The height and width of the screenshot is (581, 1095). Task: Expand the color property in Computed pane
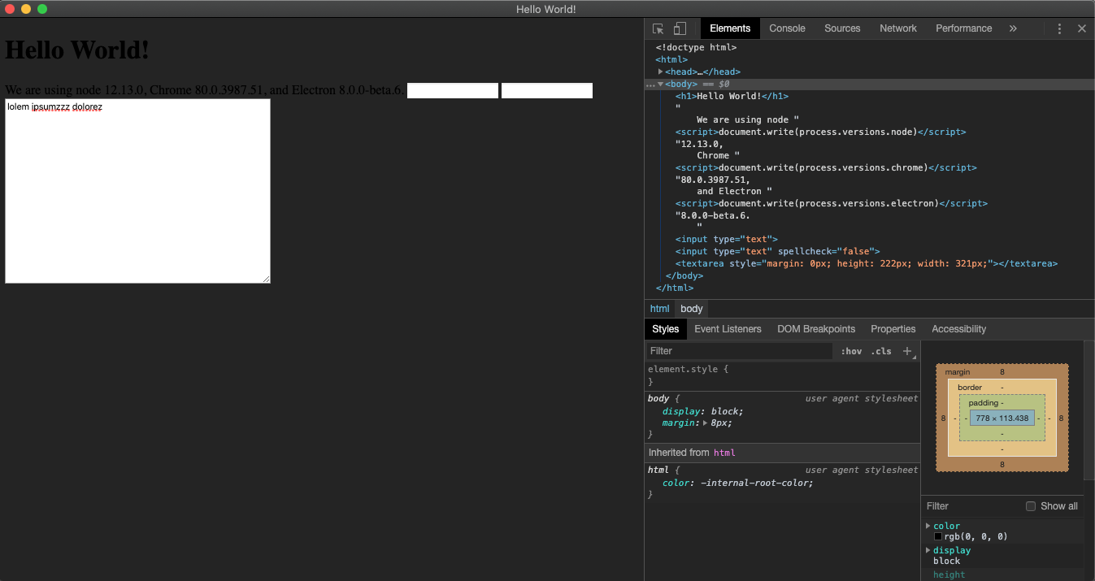point(928,526)
